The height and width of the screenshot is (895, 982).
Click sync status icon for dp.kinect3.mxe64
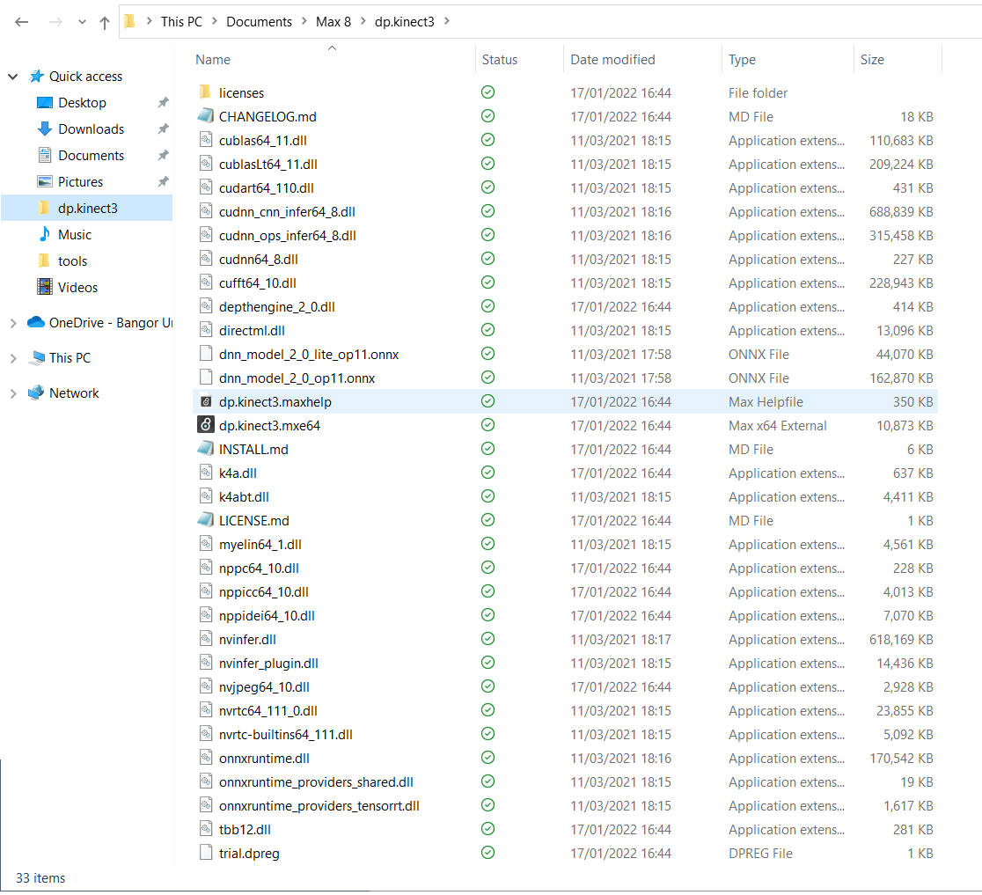[487, 425]
